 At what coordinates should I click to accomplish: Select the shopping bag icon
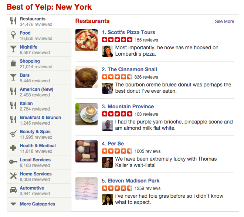[13, 63]
